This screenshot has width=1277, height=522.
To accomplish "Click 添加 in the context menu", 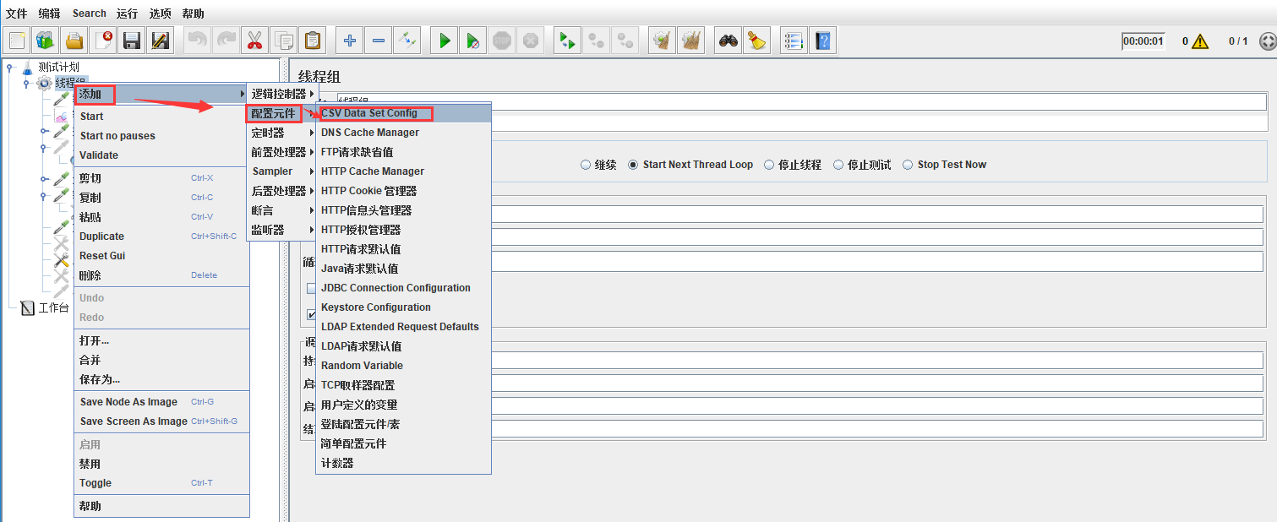I will click(161, 94).
